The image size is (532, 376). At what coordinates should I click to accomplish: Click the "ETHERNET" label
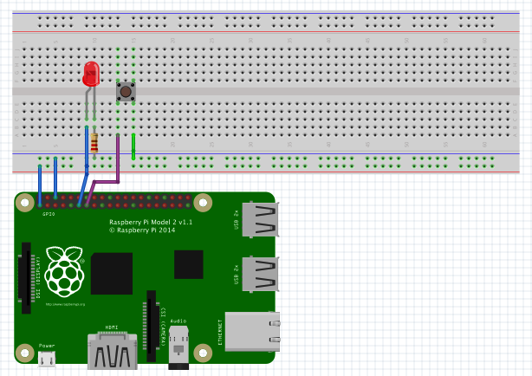(x=220, y=332)
